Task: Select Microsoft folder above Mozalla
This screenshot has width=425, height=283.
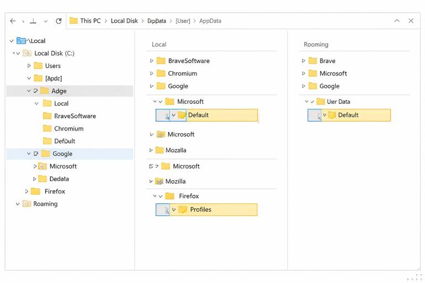Action: pyautogui.click(x=181, y=134)
